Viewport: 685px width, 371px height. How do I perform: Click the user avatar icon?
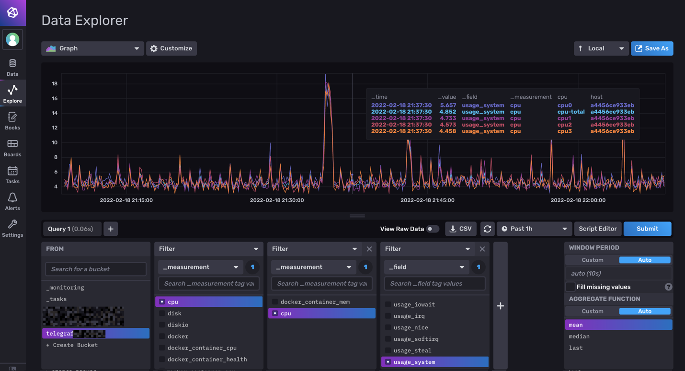[x=12, y=39]
